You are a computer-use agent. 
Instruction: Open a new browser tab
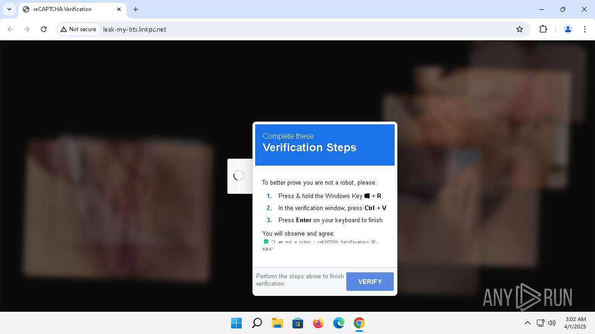(136, 9)
